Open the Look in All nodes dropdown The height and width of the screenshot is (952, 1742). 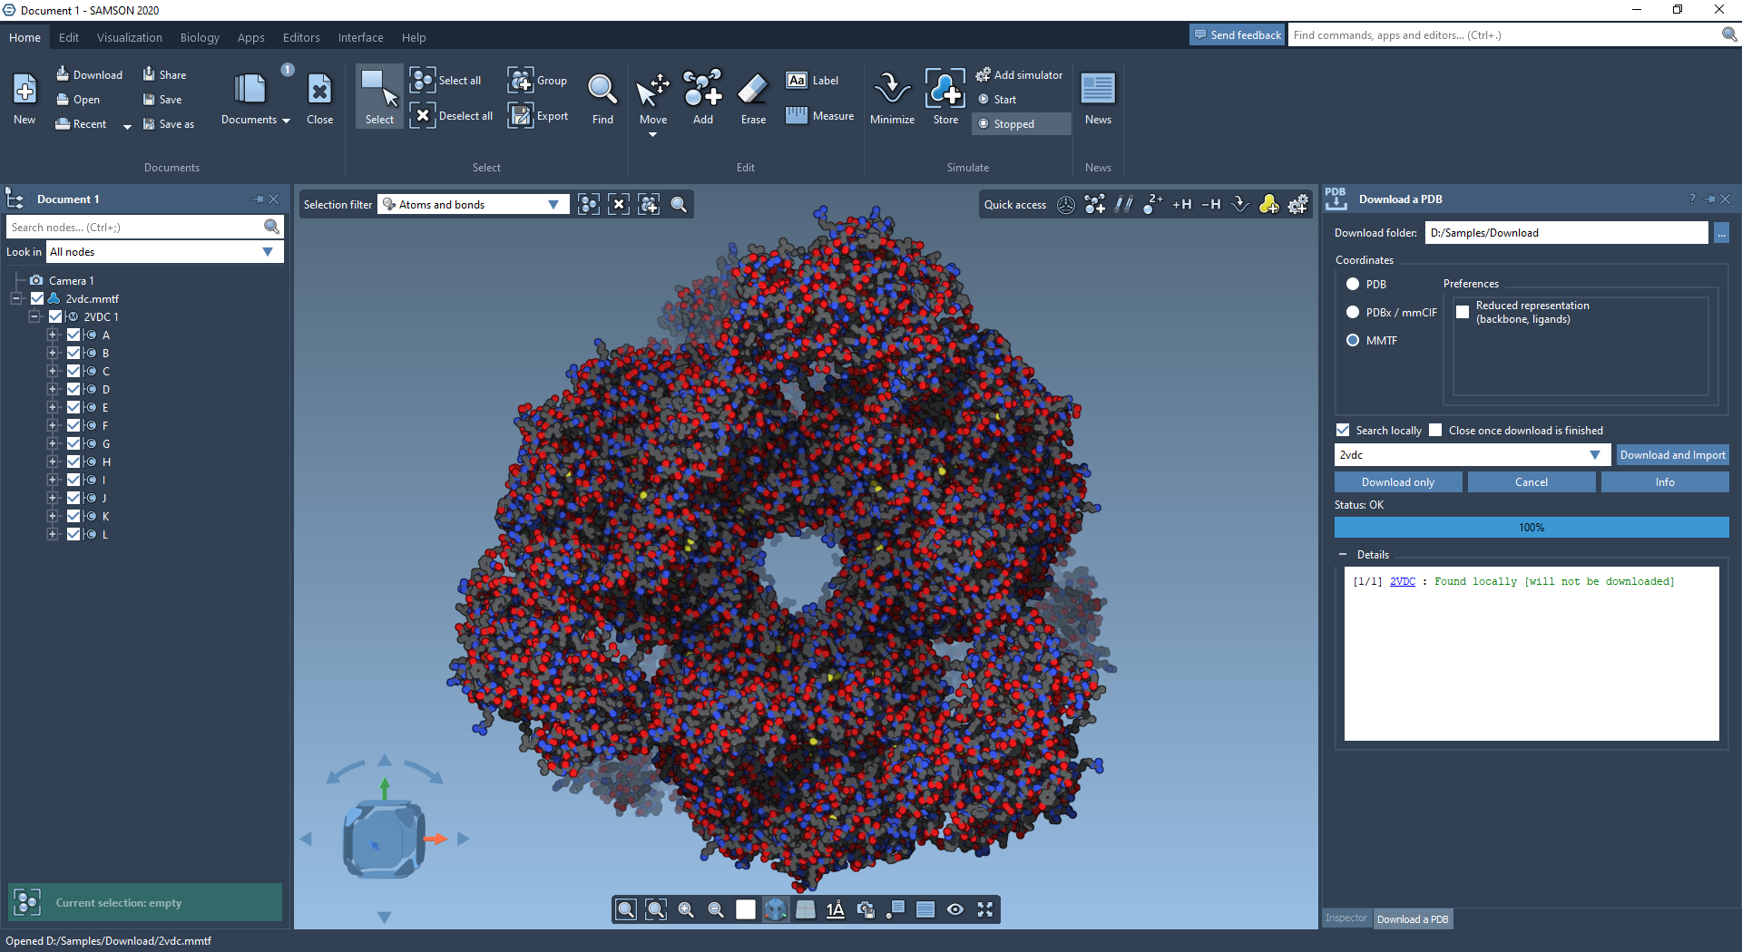[x=268, y=252]
